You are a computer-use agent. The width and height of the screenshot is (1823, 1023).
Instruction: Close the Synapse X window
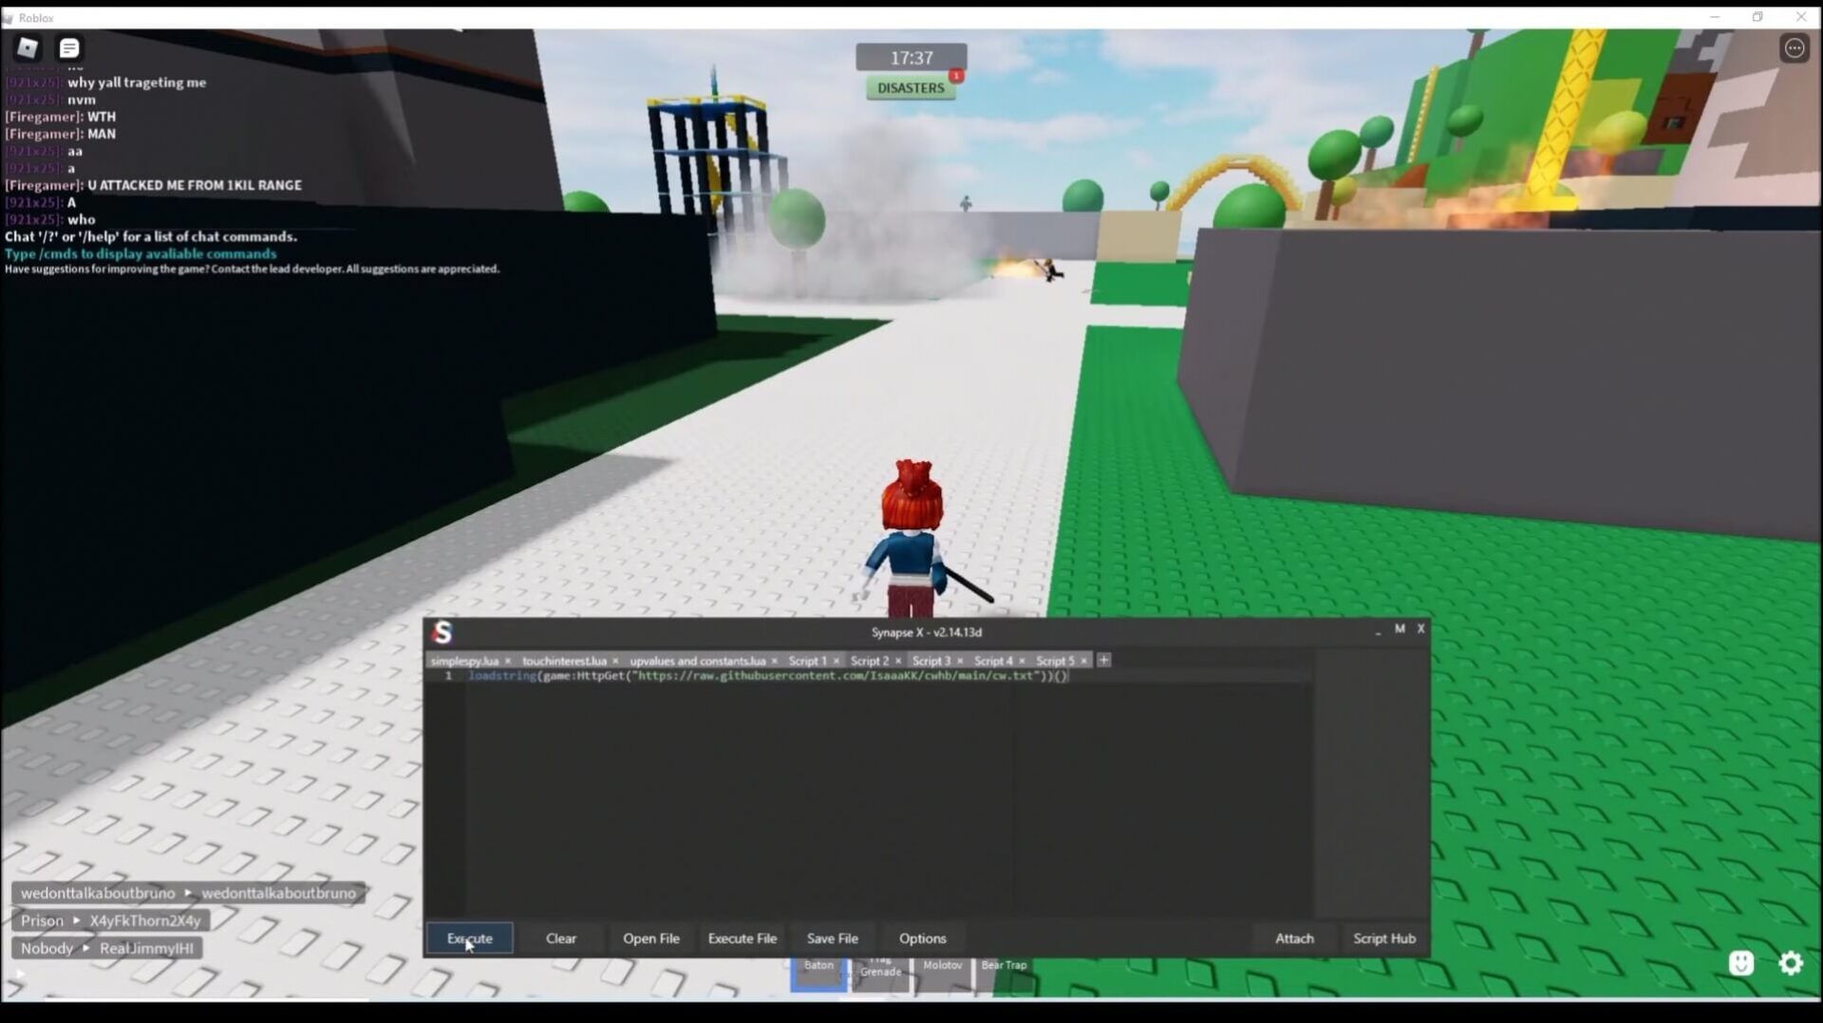pos(1420,628)
